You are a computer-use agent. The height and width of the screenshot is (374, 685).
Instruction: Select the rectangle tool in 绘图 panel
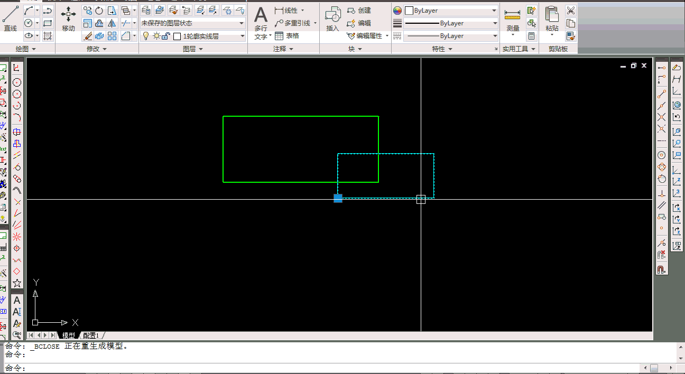[x=48, y=23]
